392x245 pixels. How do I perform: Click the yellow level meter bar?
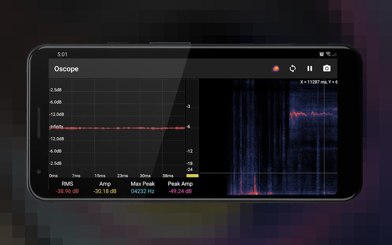click(192, 176)
